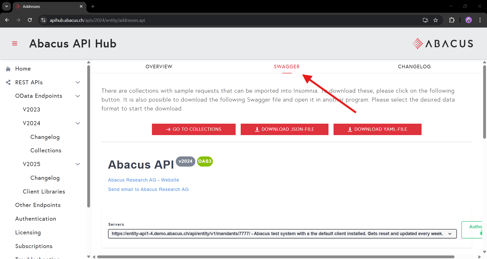This screenshot has width=487, height=259.
Task: Open Authentication in sidebar
Action: click(x=36, y=219)
